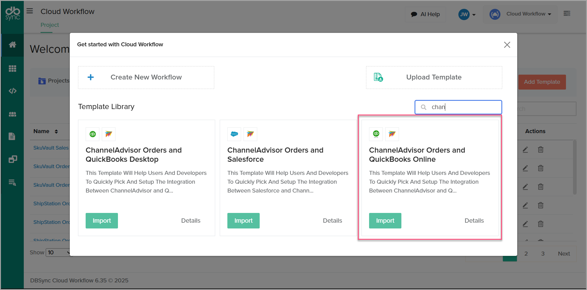This screenshot has height=290, width=587.
Task: Click the code brackets icon in sidebar
Action: click(12, 91)
